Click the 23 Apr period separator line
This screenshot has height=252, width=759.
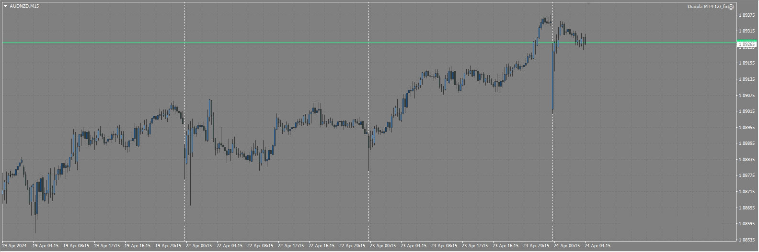[x=368, y=72]
